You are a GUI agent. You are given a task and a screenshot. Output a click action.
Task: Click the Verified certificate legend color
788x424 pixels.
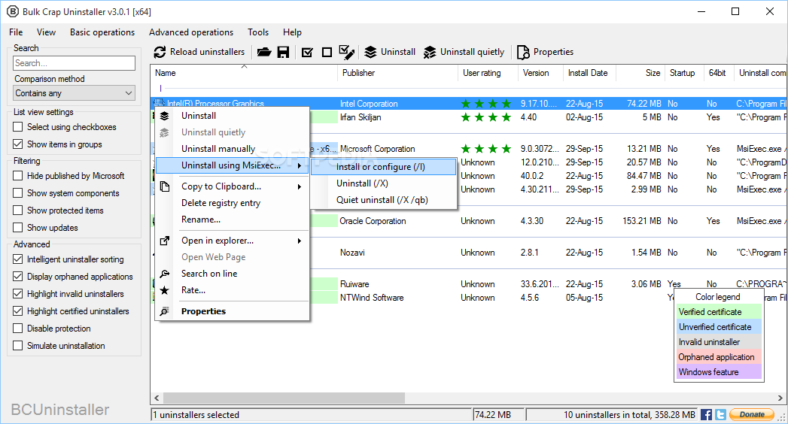[x=719, y=312]
